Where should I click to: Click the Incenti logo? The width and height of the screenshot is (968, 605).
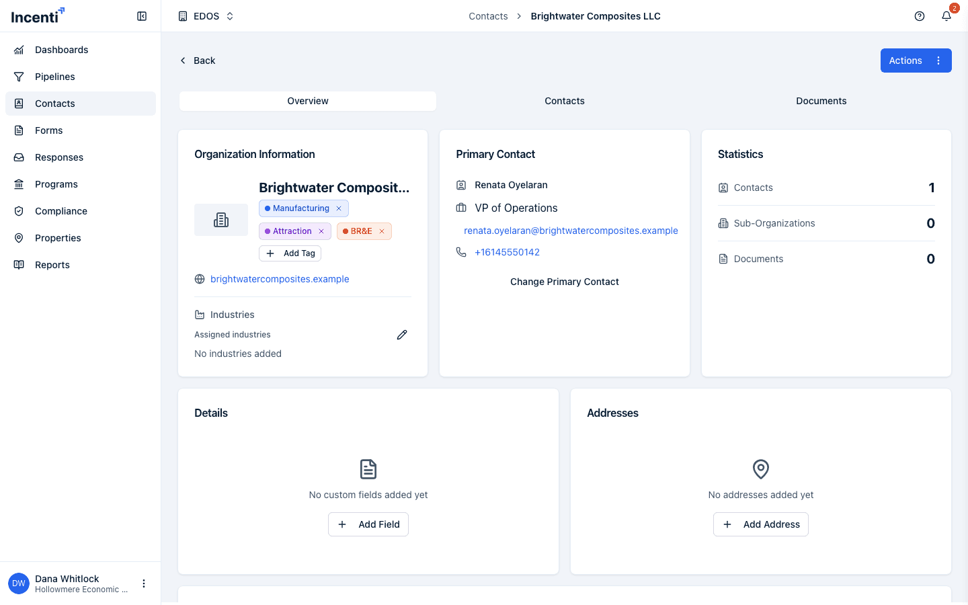click(38, 15)
